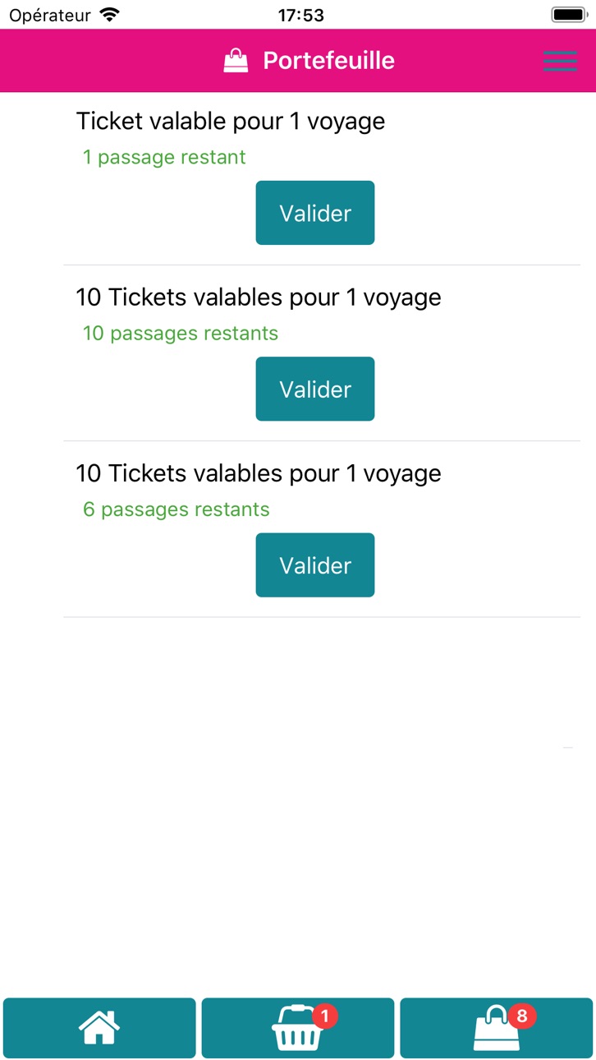The width and height of the screenshot is (596, 1060).
Task: Open the wallet bag icon tab
Action: (x=497, y=1028)
